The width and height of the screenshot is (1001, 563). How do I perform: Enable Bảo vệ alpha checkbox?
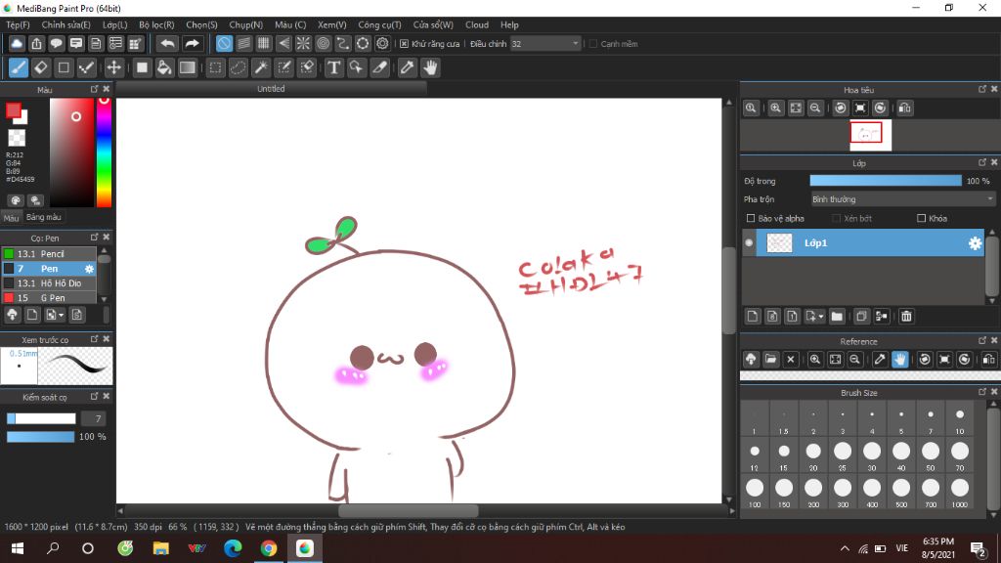click(751, 218)
